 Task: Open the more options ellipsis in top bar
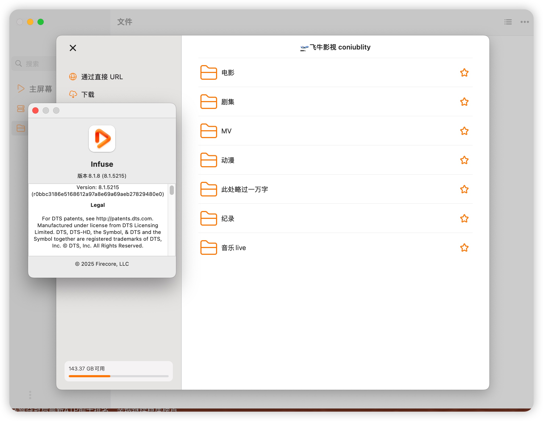click(x=525, y=22)
